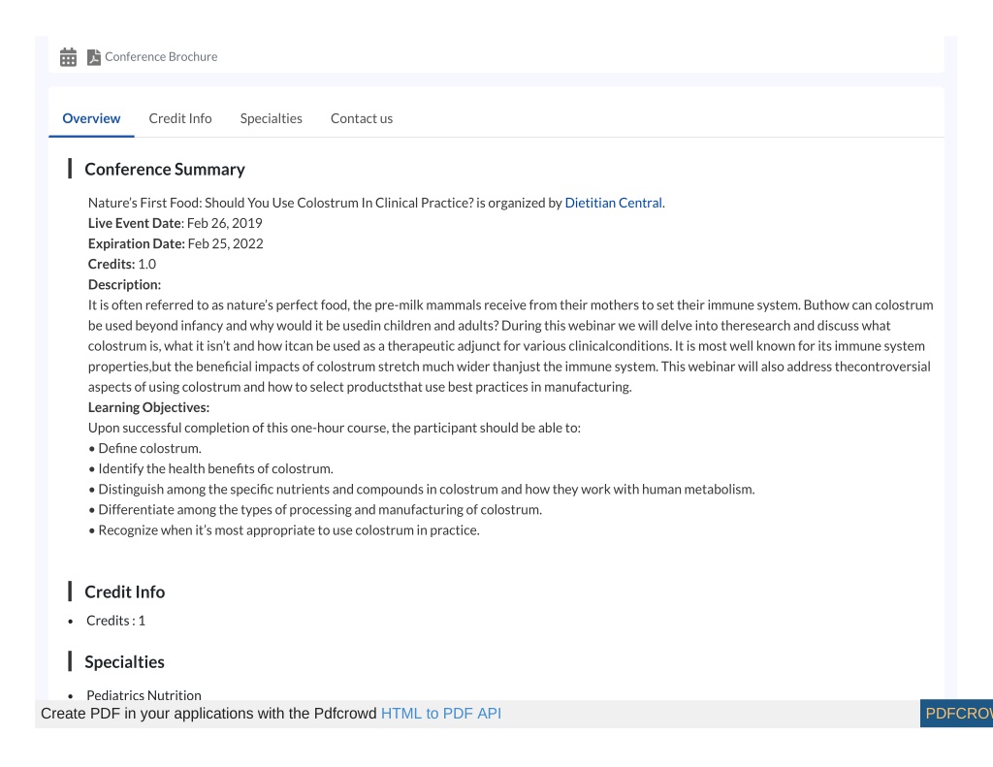Click the PDFCROWD button

[956, 714]
